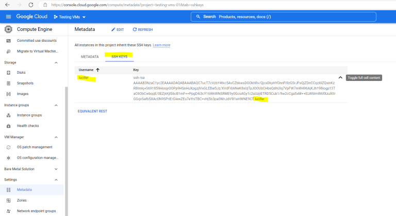Click the Disks icon
Image resolution: width=396 pixels, height=216 pixels.
9,73
